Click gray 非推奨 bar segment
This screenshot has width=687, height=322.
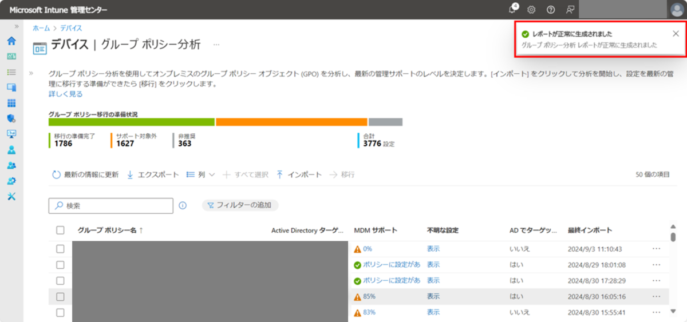[x=385, y=122]
